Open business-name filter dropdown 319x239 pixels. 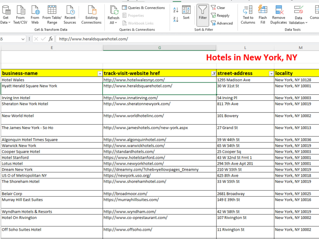(100, 74)
